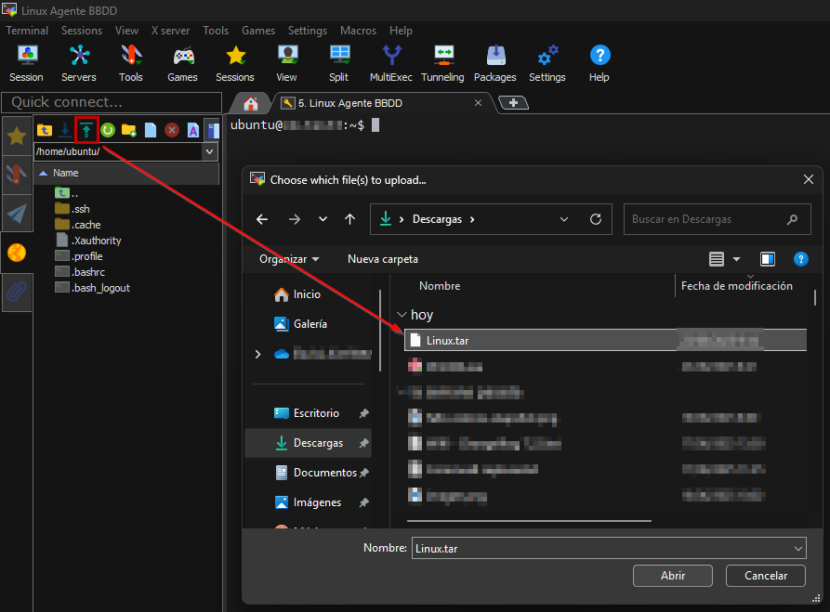Open the .ssh folder in file tree
This screenshot has width=830, height=612.
click(x=81, y=209)
